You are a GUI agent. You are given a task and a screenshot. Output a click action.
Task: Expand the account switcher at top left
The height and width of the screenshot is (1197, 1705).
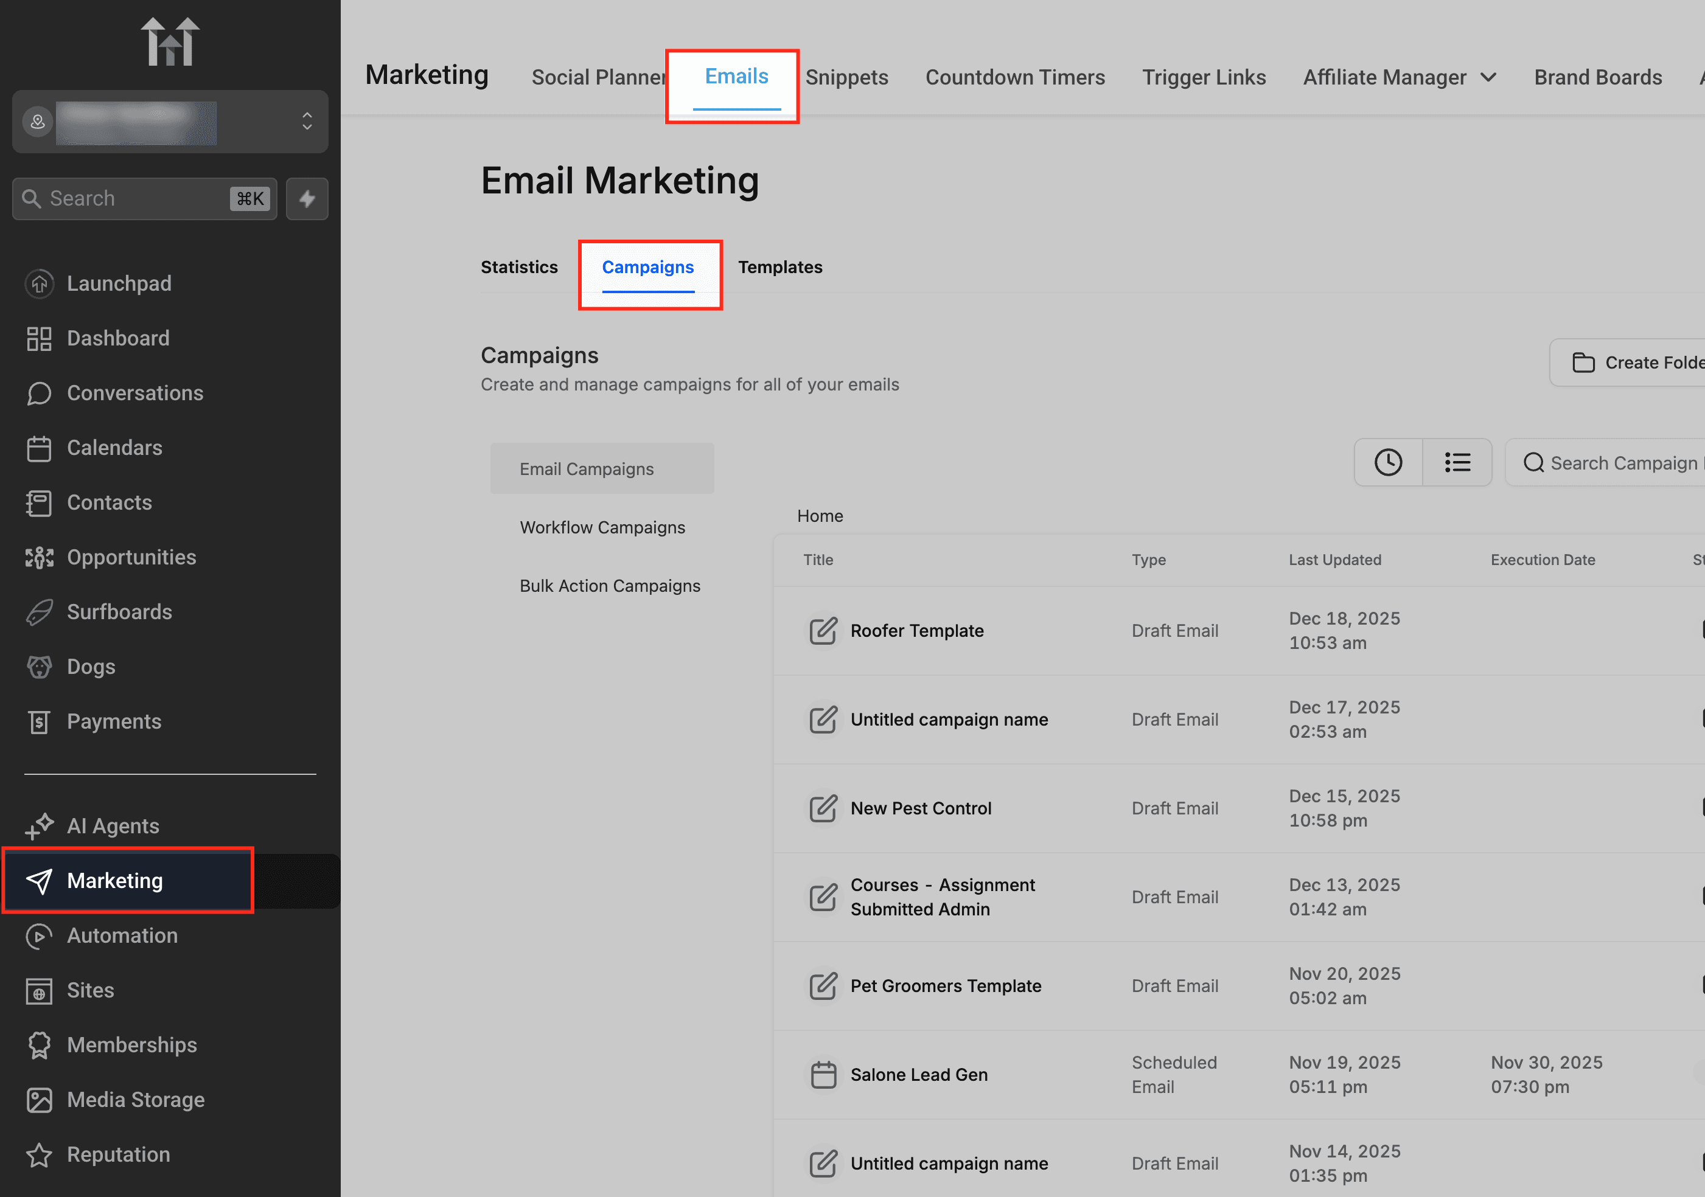click(307, 122)
